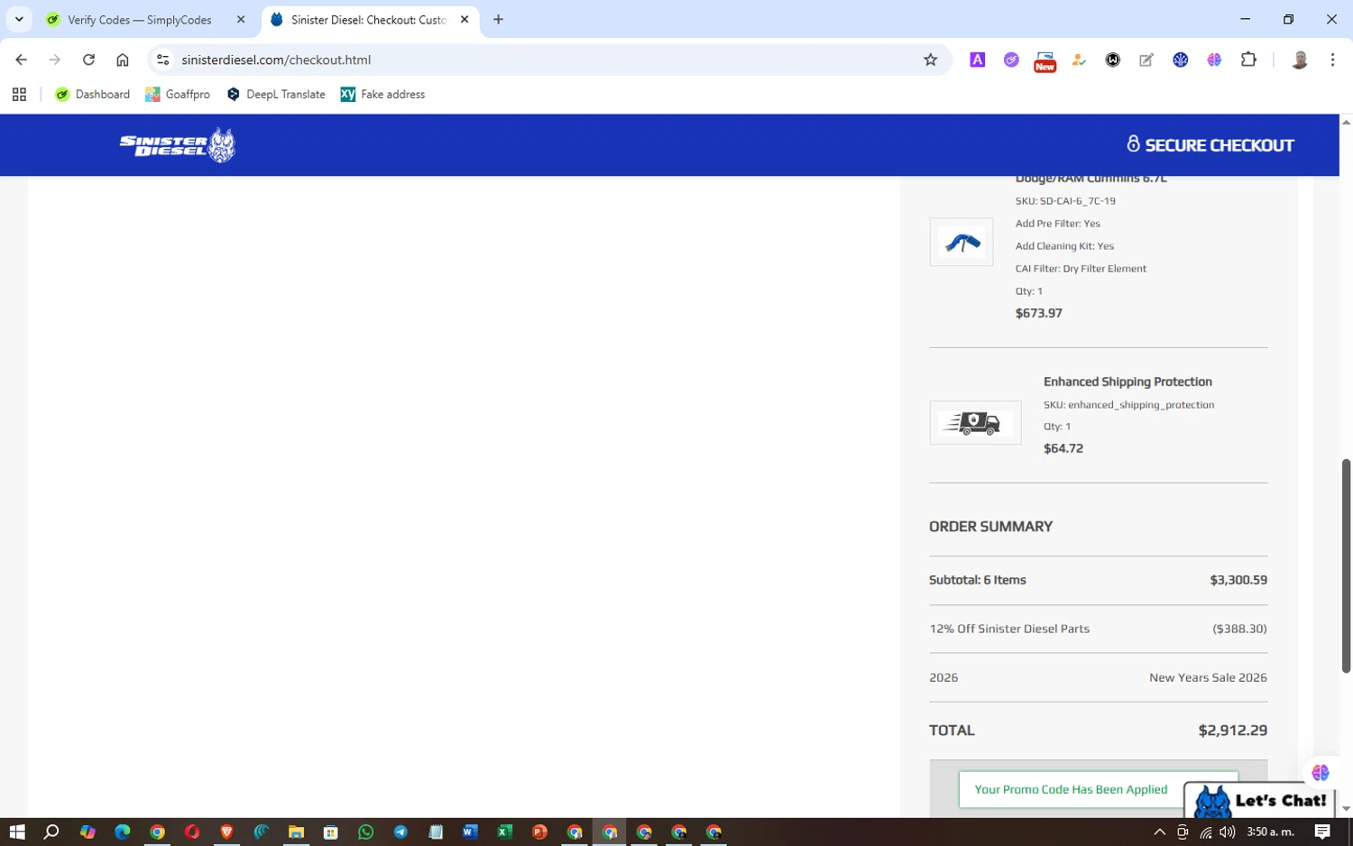Open PowerPoint from the taskbar
Screen dimensions: 1353x846
pos(539,832)
